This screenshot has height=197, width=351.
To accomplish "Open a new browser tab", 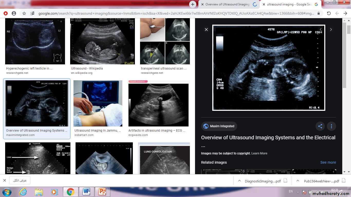I will 193,4.
